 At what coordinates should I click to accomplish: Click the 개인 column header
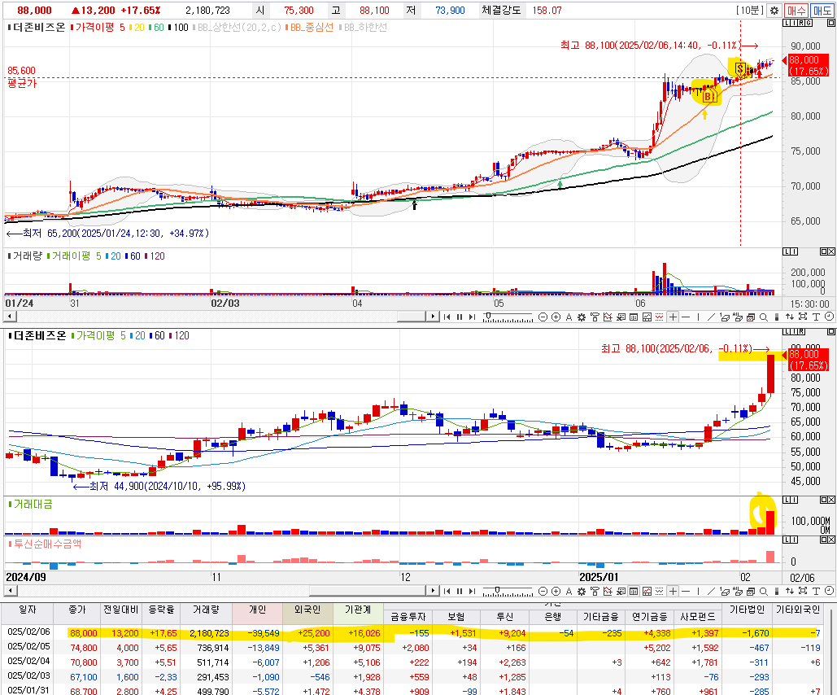pos(257,610)
